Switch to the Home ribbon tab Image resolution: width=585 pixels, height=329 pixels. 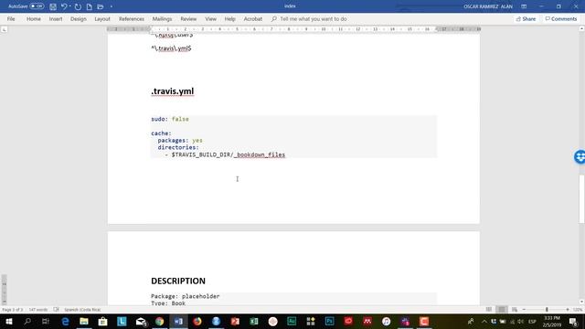[x=34, y=18]
